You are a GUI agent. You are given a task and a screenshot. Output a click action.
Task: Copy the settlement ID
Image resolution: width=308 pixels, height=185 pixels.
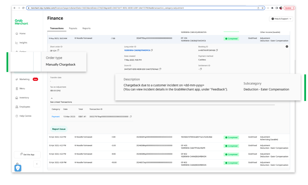(201, 69)
